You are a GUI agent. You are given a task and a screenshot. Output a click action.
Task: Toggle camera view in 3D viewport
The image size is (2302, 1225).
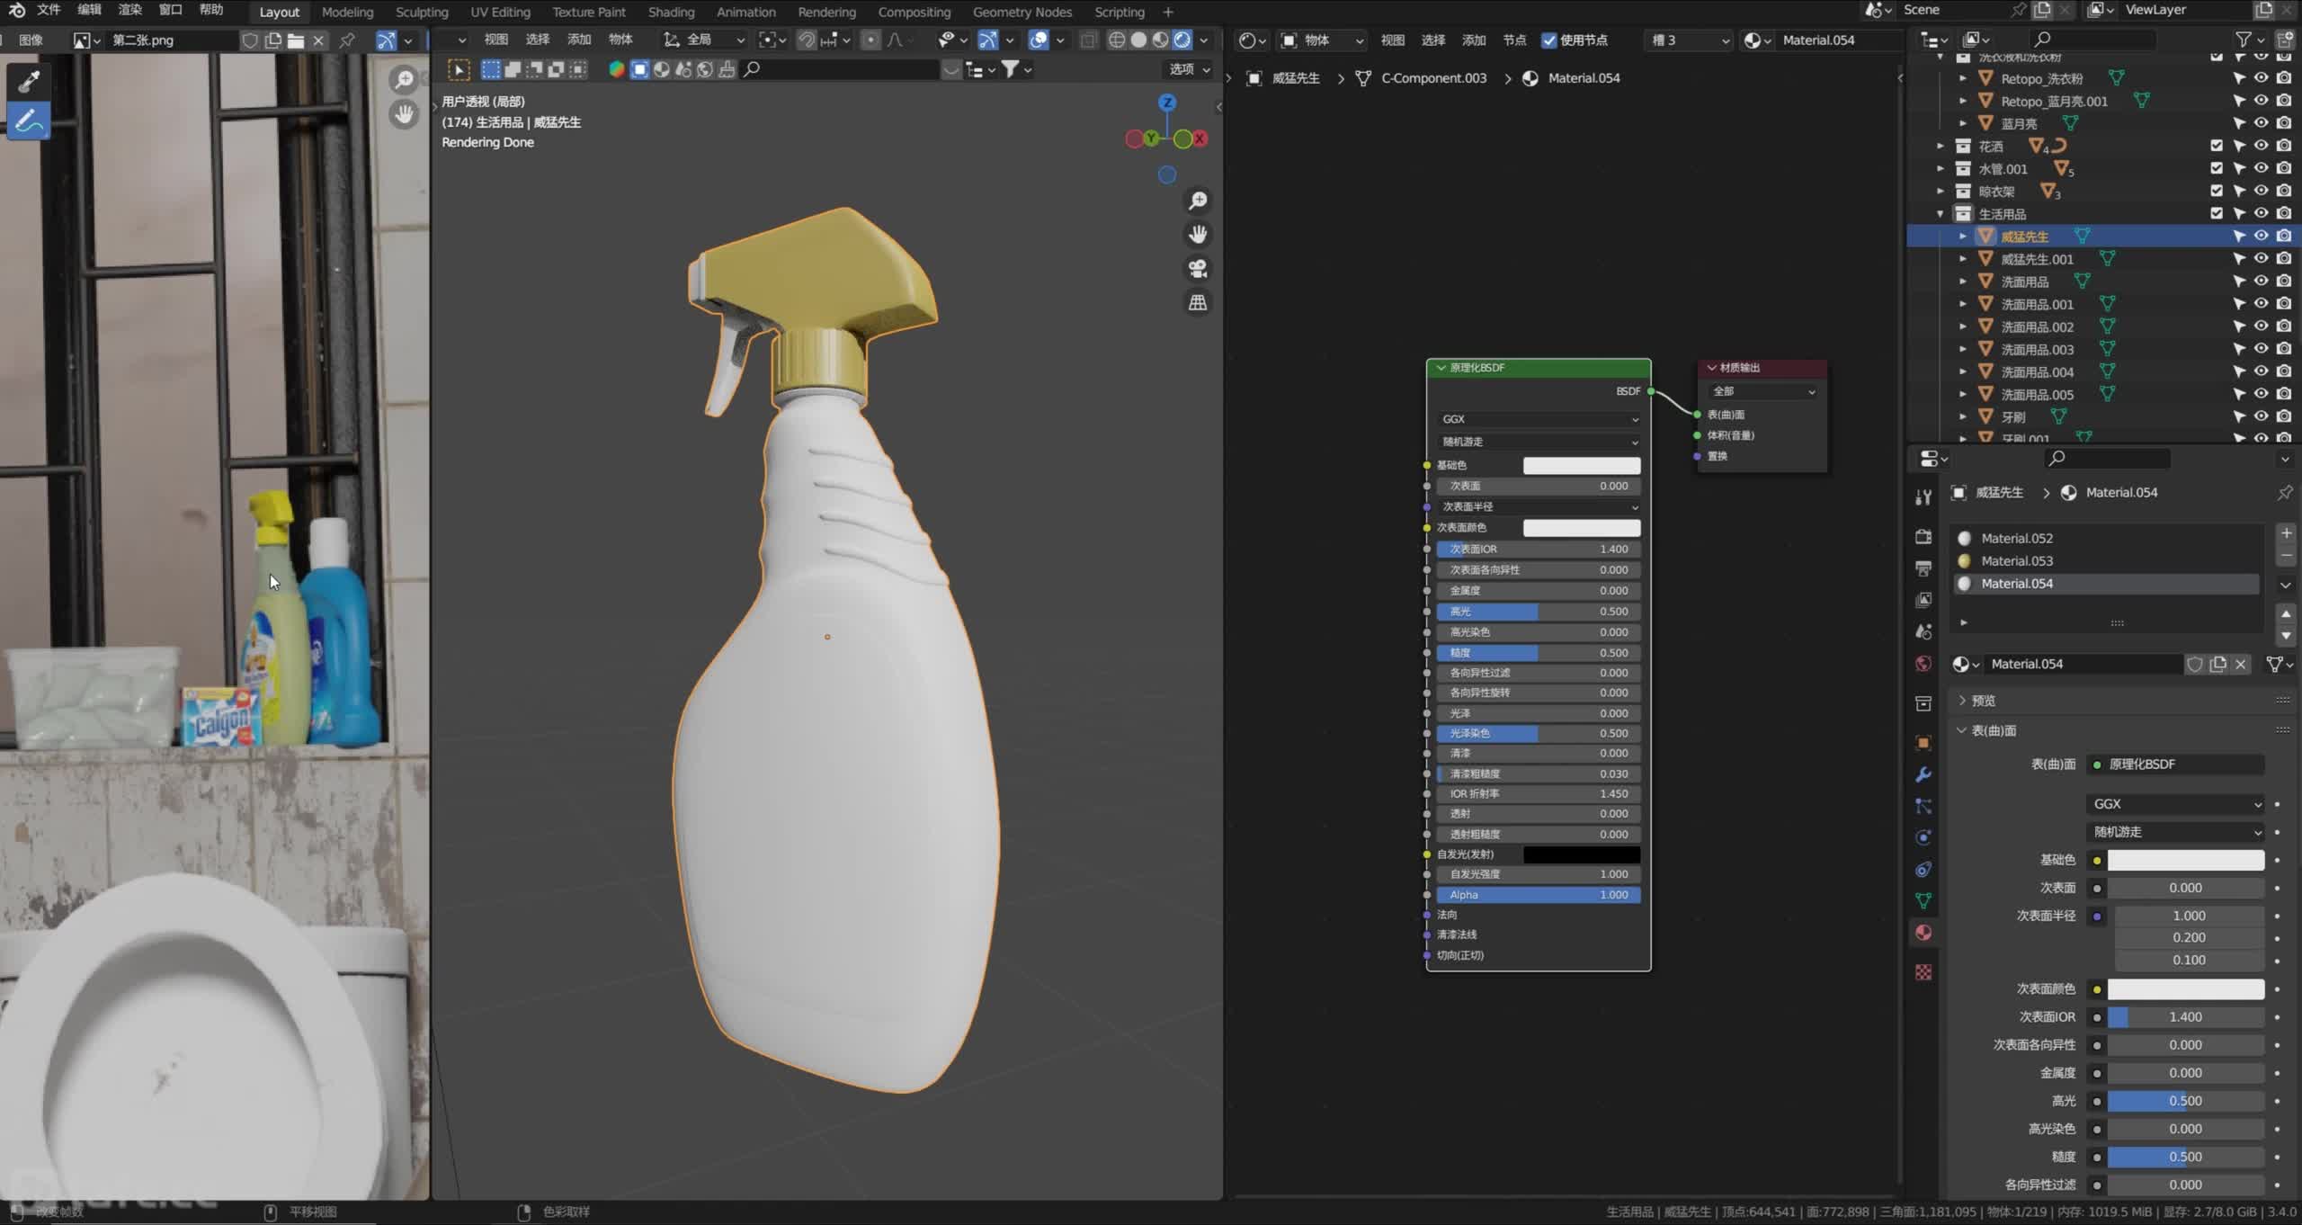[x=1198, y=269]
